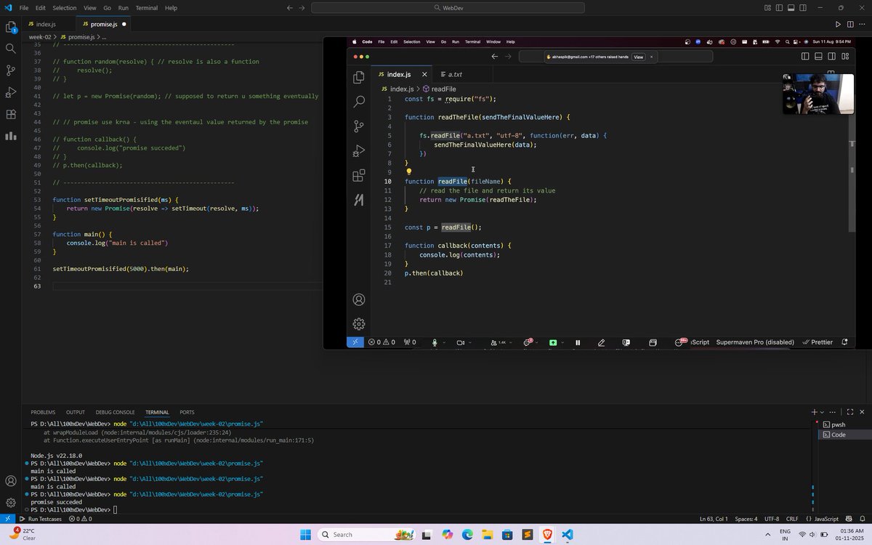Click the pause icon in the meeting toolbar
Screen dimensions: 872x545
[x=578, y=342]
